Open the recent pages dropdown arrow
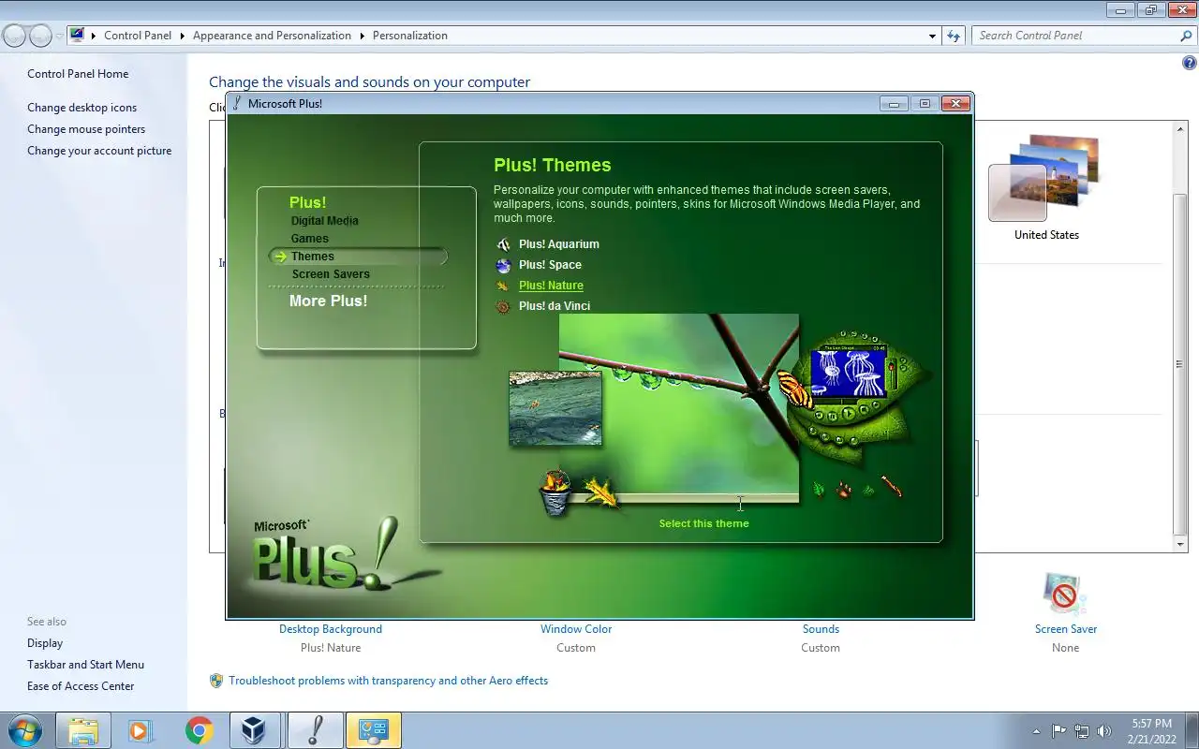Viewport: 1199px width, 749px height. (59, 36)
